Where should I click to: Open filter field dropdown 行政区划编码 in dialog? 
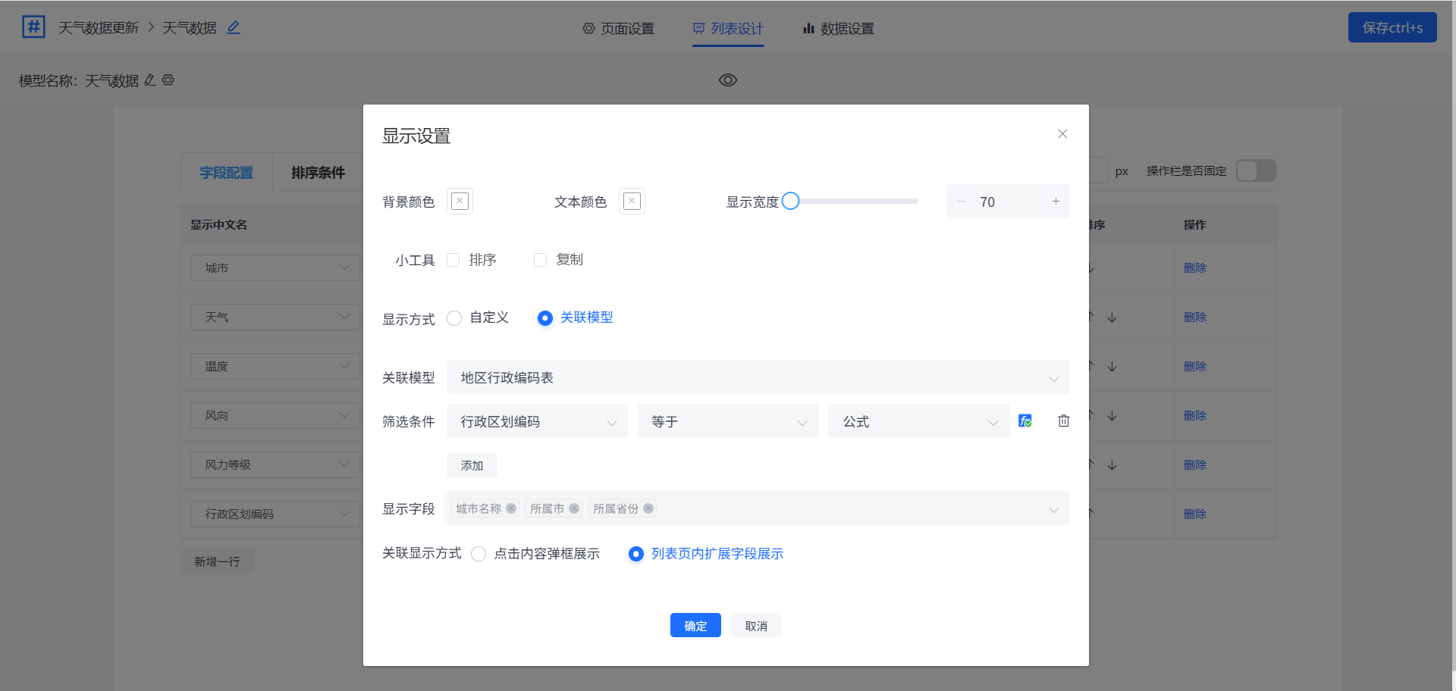coord(538,421)
